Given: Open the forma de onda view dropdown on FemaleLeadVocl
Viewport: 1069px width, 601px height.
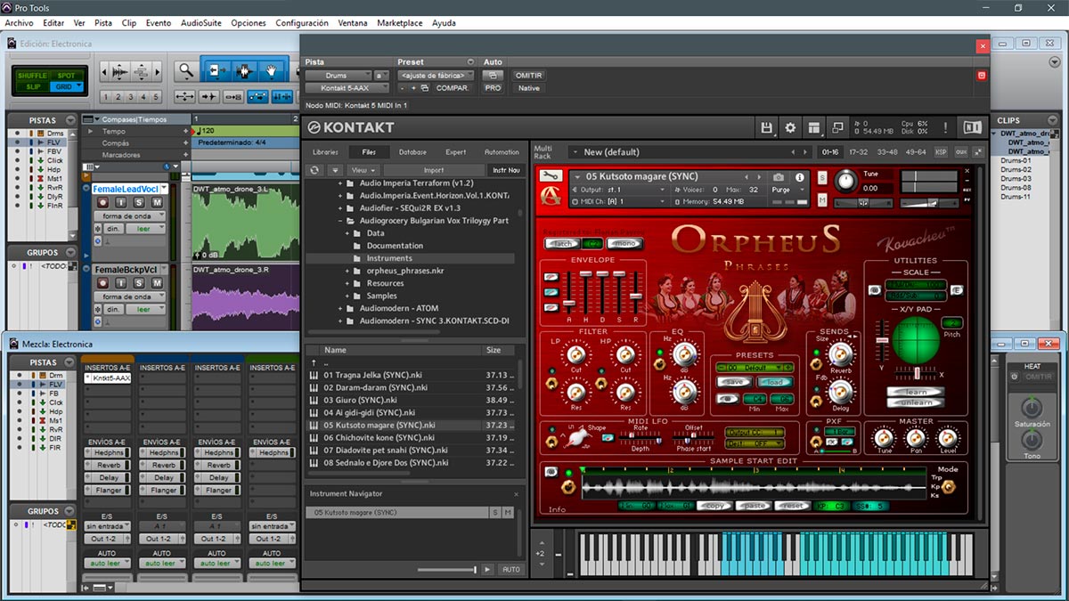Looking at the screenshot, I should (128, 216).
